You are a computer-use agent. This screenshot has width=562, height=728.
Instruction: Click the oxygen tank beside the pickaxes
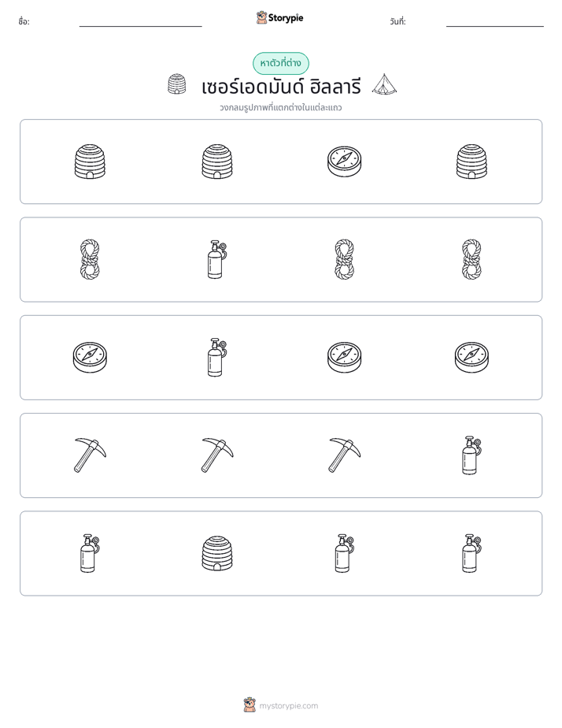pos(471,455)
